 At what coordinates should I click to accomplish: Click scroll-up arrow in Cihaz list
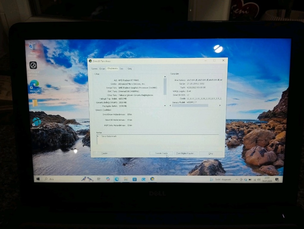tap(165, 77)
